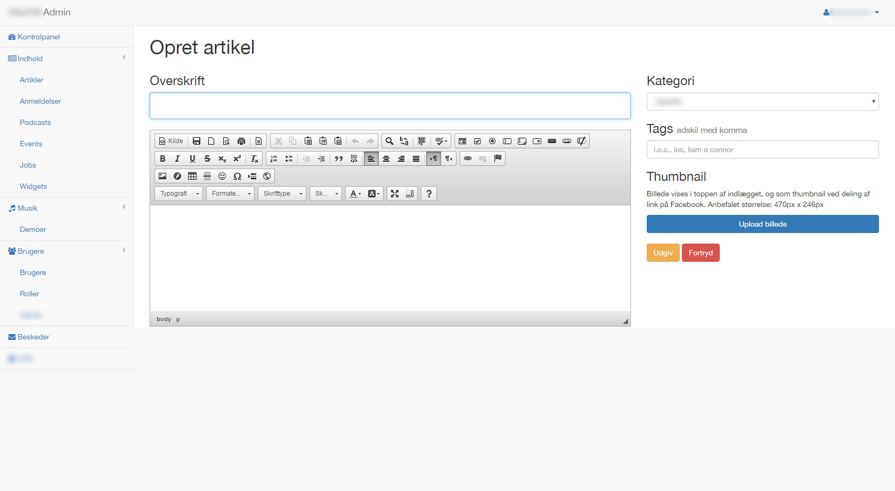Select justify alignment
Screen dimensions: 895x491
point(416,159)
